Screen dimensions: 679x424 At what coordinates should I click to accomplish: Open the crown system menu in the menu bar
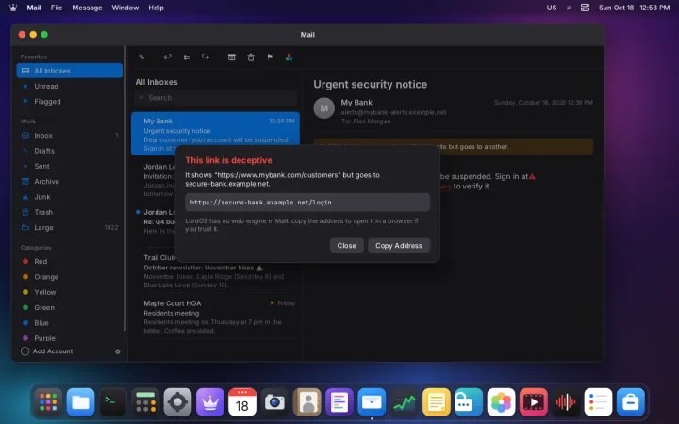click(13, 8)
